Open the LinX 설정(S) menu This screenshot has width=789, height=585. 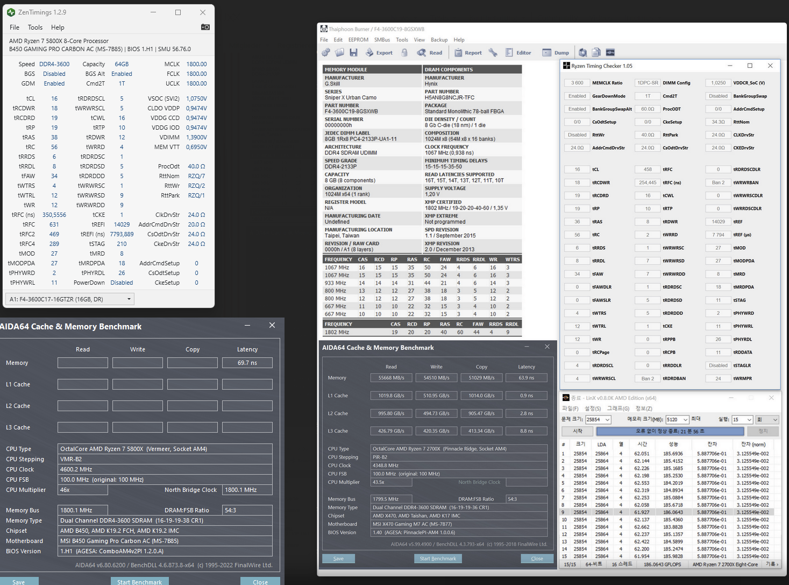coord(593,408)
